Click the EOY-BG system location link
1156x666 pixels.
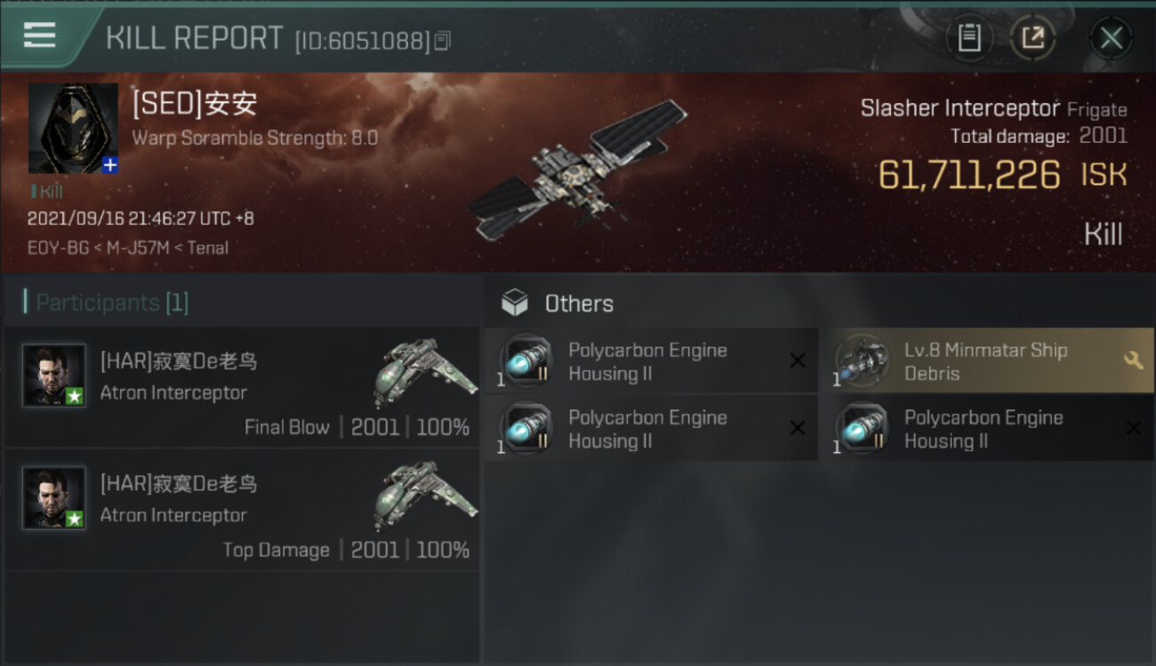click(59, 248)
